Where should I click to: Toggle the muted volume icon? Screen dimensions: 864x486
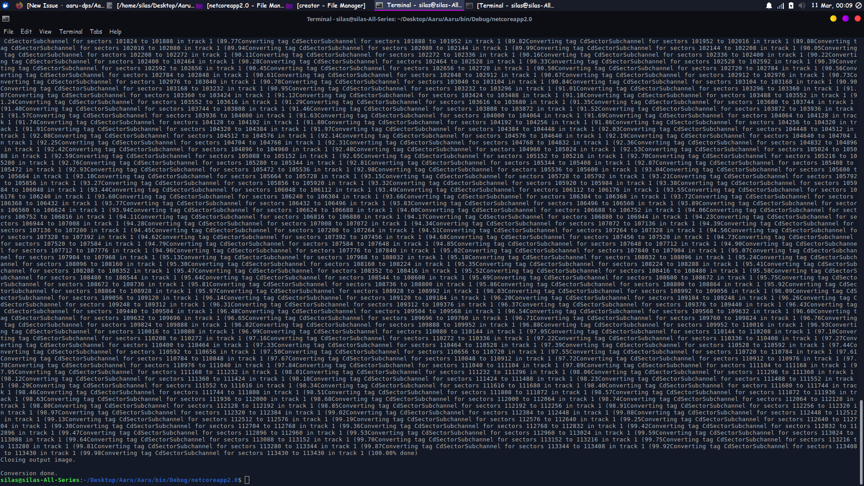click(x=802, y=5)
